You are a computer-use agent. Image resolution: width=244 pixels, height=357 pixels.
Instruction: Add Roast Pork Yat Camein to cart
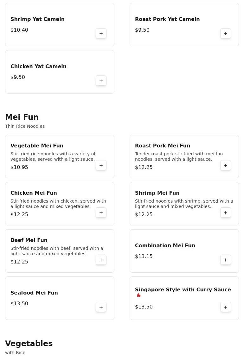pyautogui.click(x=226, y=34)
